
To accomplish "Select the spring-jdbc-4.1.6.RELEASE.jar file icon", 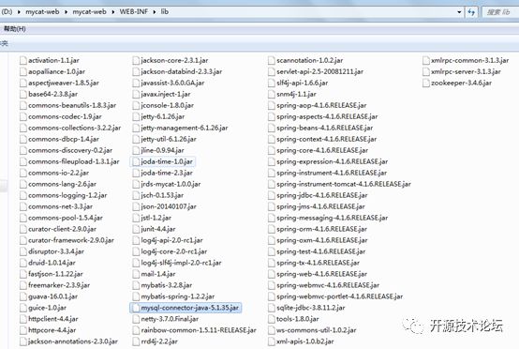I will tap(272, 195).
